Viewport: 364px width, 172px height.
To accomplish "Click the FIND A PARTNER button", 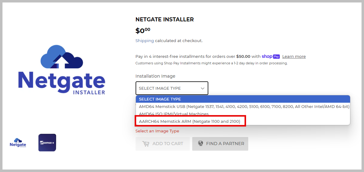I will point(220,144).
